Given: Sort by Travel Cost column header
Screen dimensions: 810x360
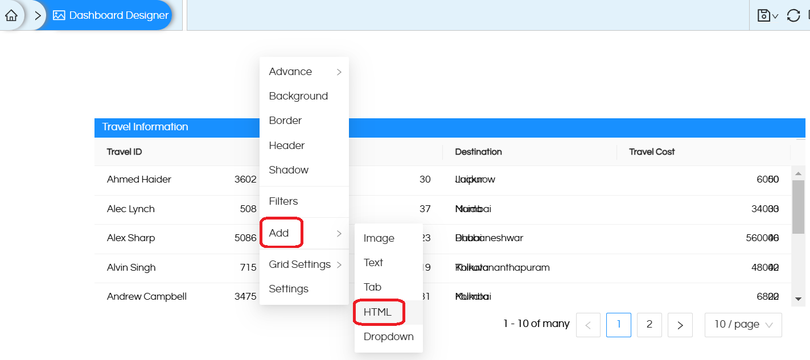Looking at the screenshot, I should click(x=652, y=152).
